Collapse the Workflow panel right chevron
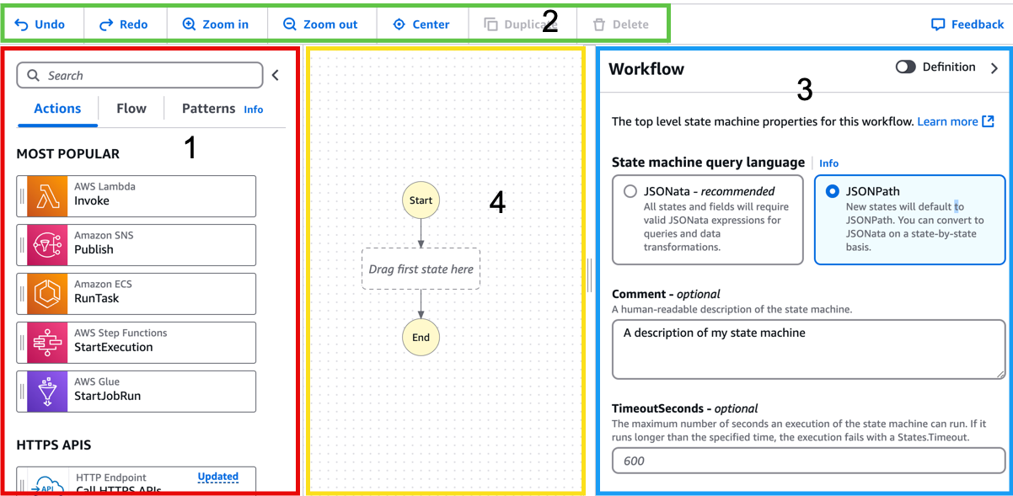The width and height of the screenshot is (1013, 496). point(994,68)
